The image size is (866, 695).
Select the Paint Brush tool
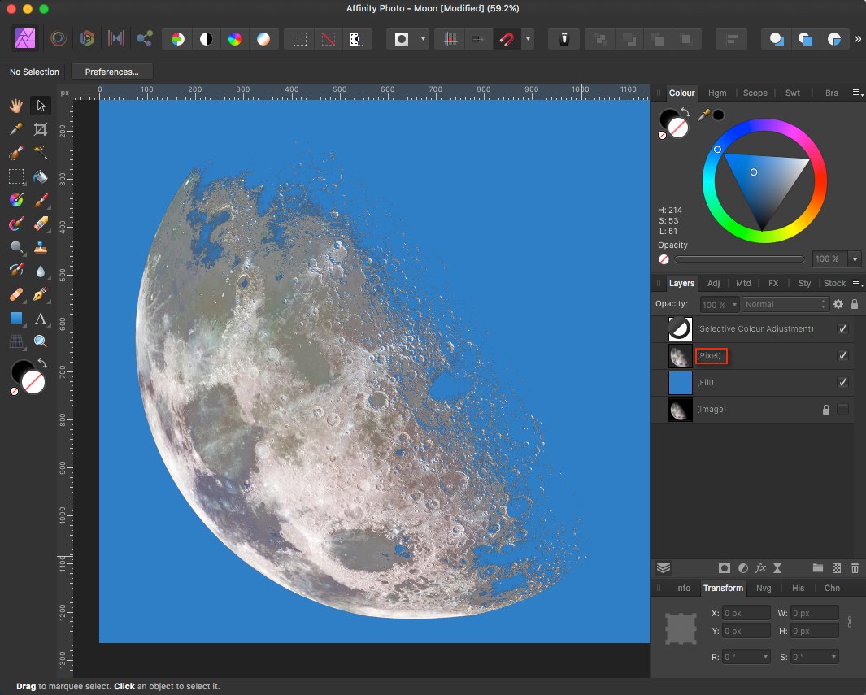[40, 200]
